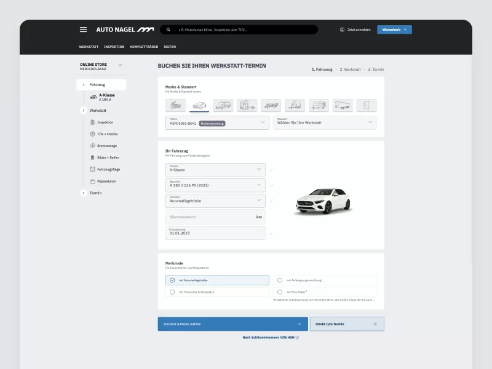The width and height of the screenshot is (492, 369).
Task: Open the Baureihe A 180 d dropdown
Action: click(x=215, y=185)
